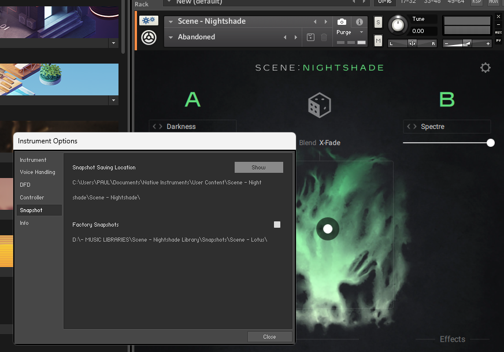Open the New (default) multi dropdown
This screenshot has height=352, width=504.
169,2
